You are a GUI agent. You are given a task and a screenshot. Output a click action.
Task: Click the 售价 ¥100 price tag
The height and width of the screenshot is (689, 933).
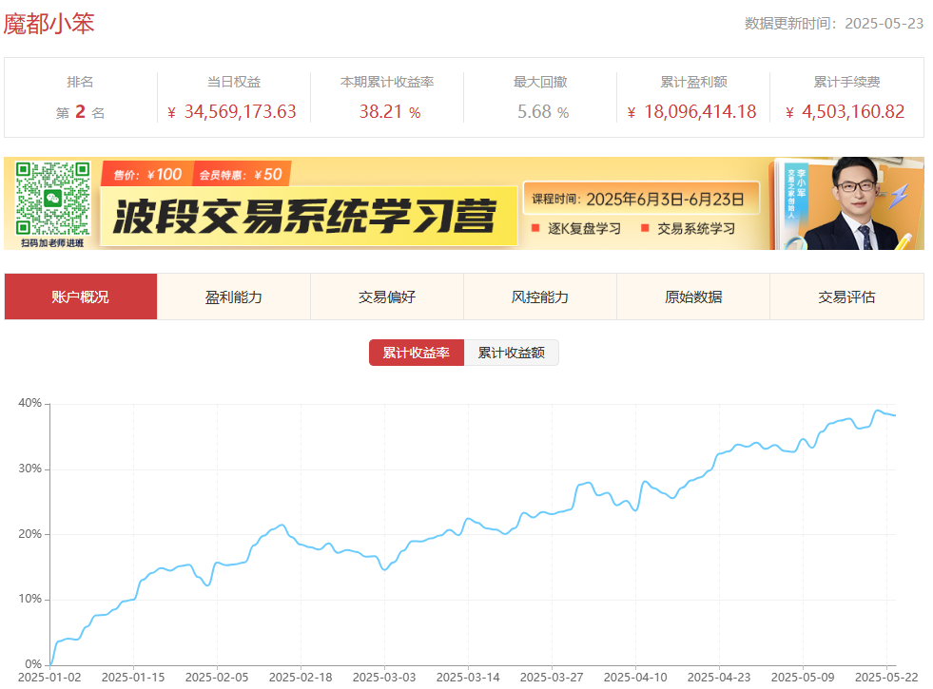(147, 174)
